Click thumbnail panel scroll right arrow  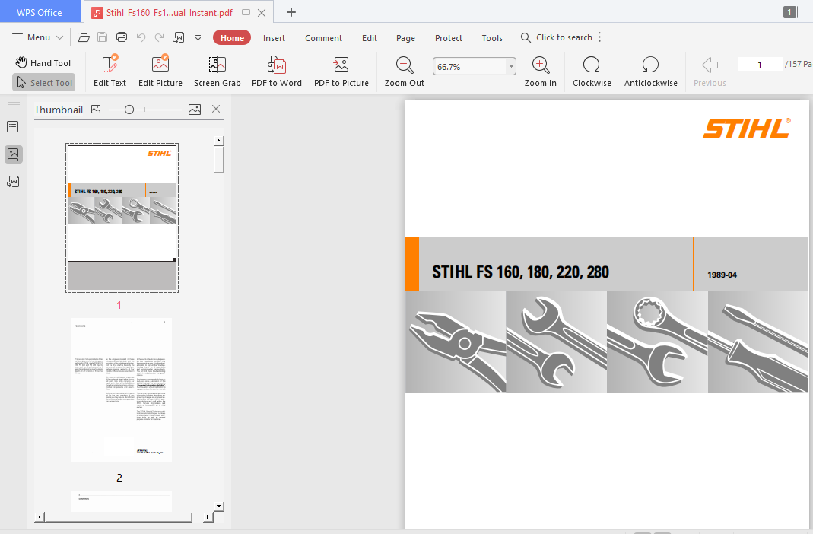(208, 517)
